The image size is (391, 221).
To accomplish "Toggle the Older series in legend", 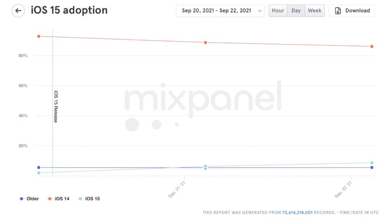I will tap(29, 199).
